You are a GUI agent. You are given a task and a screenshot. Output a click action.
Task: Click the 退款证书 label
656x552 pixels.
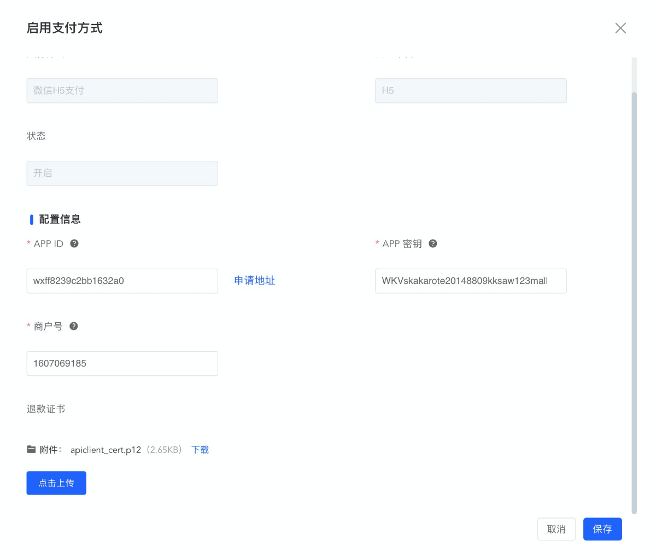(x=46, y=409)
